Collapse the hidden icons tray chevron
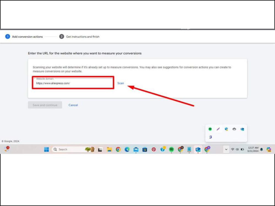 [x=226, y=149]
